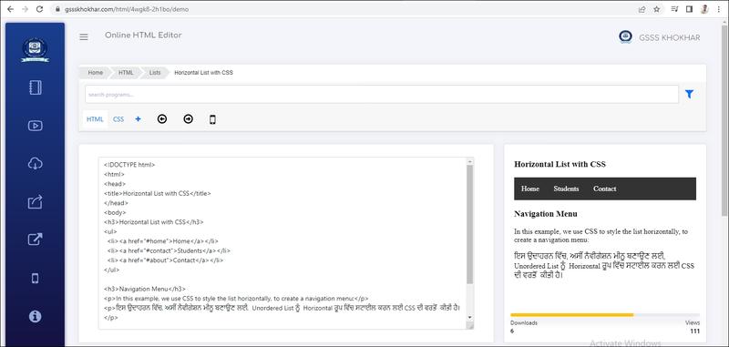This screenshot has width=729, height=347.
Task: Click the browser share page icon
Action: pyautogui.click(x=642, y=9)
